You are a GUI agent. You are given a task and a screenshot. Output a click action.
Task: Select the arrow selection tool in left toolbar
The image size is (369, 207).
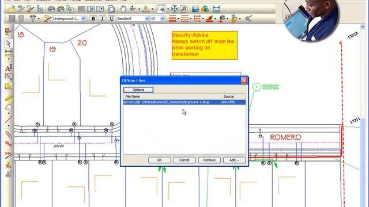(x=9, y=44)
